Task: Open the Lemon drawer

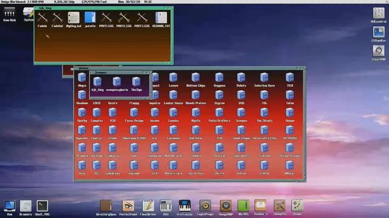Action: pyautogui.click(x=173, y=78)
